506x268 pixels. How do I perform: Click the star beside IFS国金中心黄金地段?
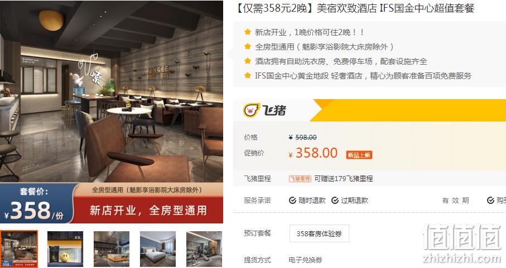[x=248, y=75]
